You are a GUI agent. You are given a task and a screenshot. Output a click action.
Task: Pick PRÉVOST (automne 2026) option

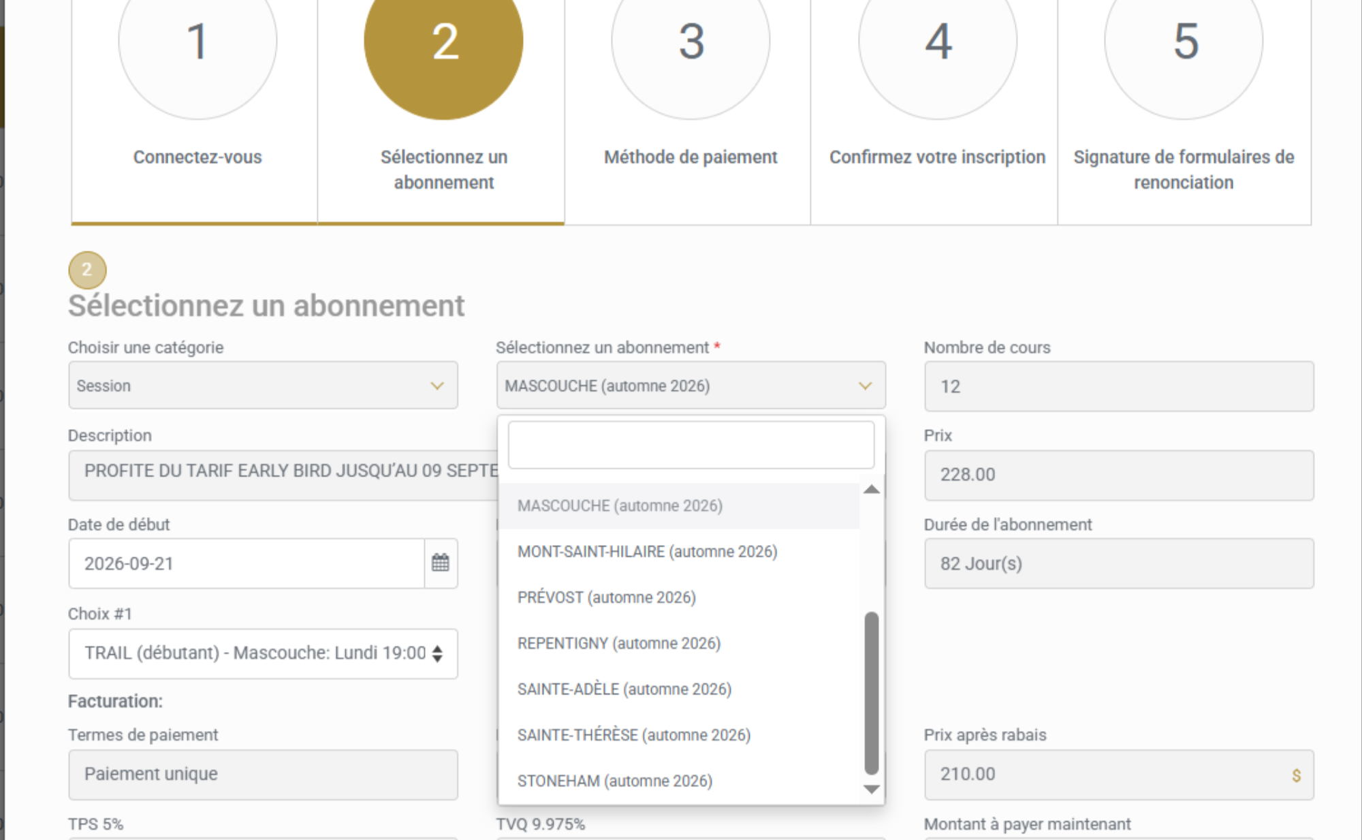point(679,597)
